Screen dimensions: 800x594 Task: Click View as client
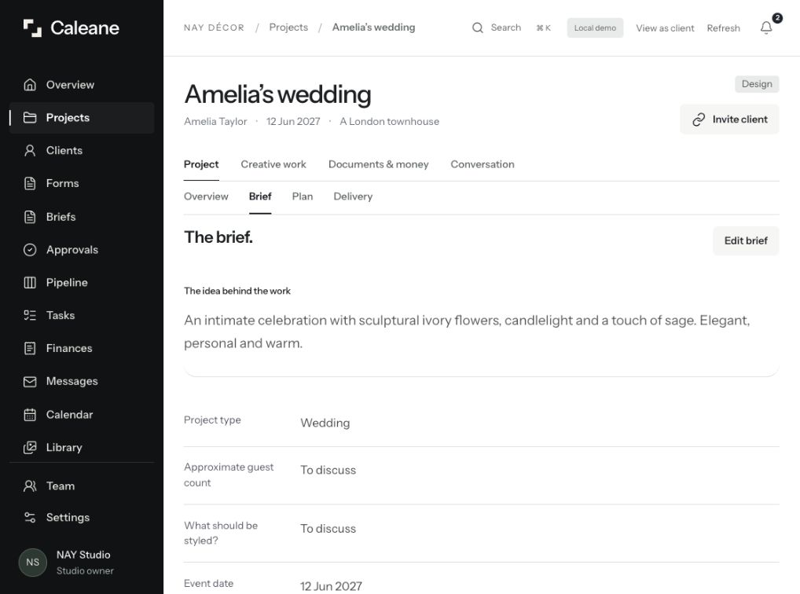tap(665, 28)
